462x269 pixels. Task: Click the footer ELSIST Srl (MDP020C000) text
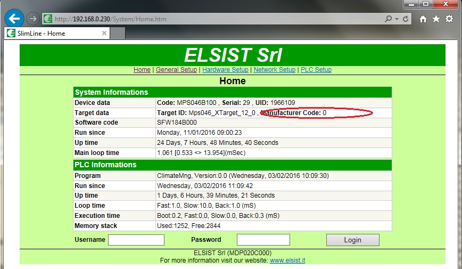click(233, 253)
